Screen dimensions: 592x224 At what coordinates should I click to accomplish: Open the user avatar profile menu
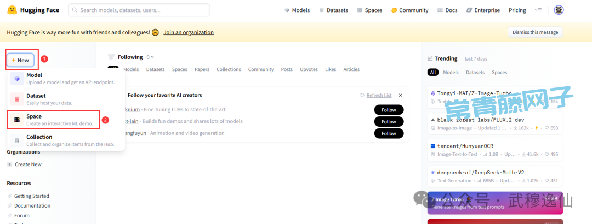(559, 10)
